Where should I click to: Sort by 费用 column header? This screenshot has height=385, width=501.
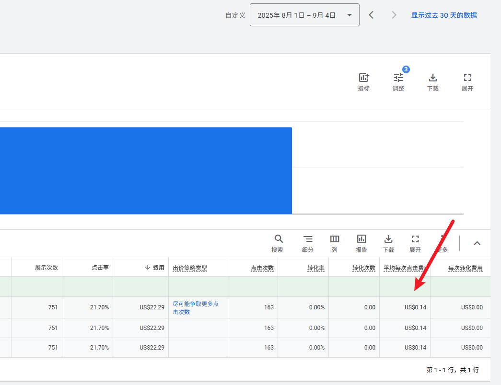(158, 268)
